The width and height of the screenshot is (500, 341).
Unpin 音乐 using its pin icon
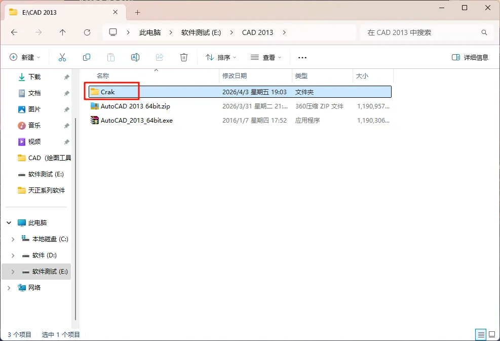coord(66,126)
